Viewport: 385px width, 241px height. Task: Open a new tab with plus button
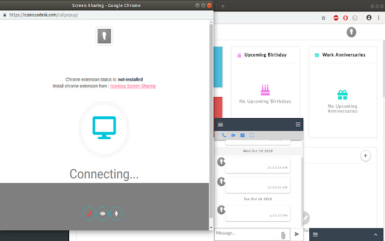223,6
